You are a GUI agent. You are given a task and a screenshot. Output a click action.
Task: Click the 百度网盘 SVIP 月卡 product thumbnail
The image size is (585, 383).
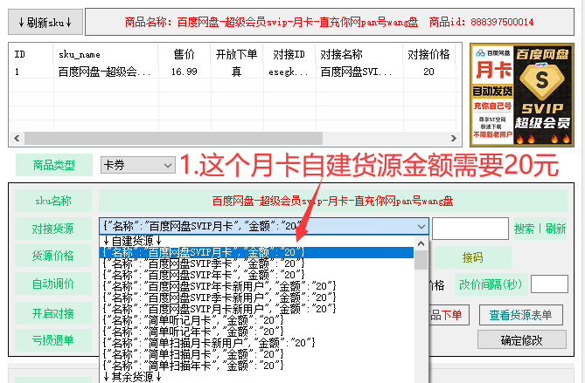[522, 95]
